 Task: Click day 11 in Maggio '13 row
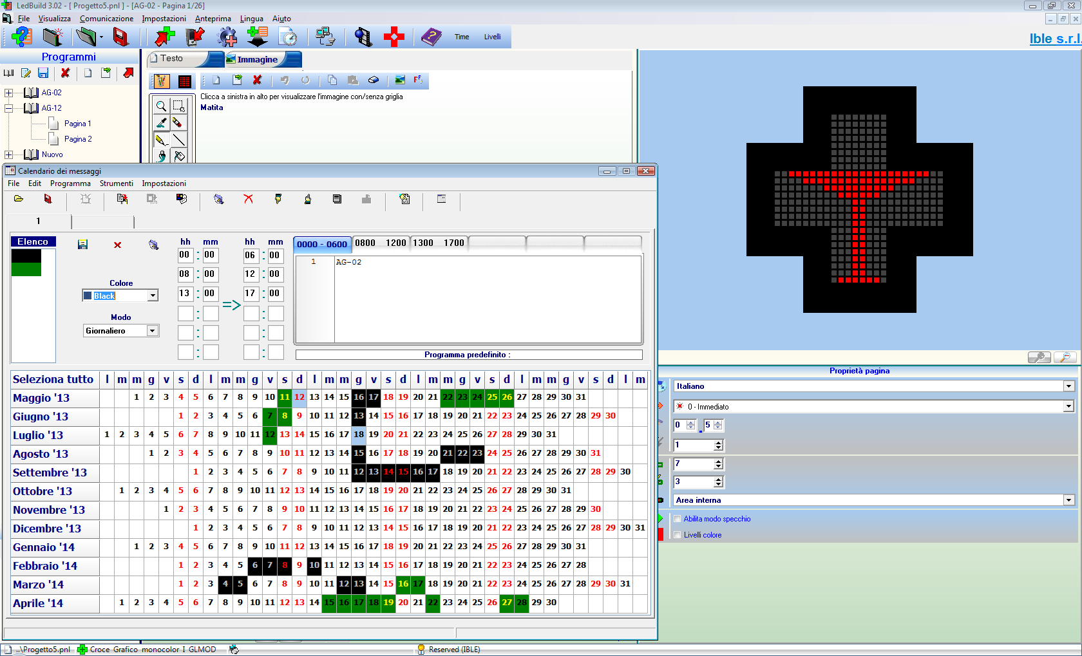pos(285,397)
